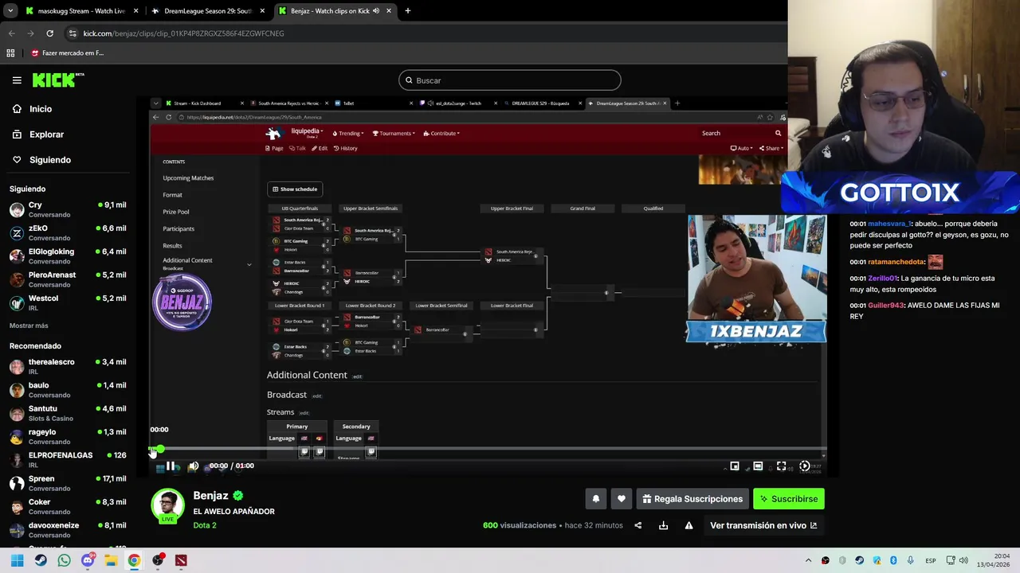Click Regala Suscripciones gift button
The width and height of the screenshot is (1020, 573).
692,499
